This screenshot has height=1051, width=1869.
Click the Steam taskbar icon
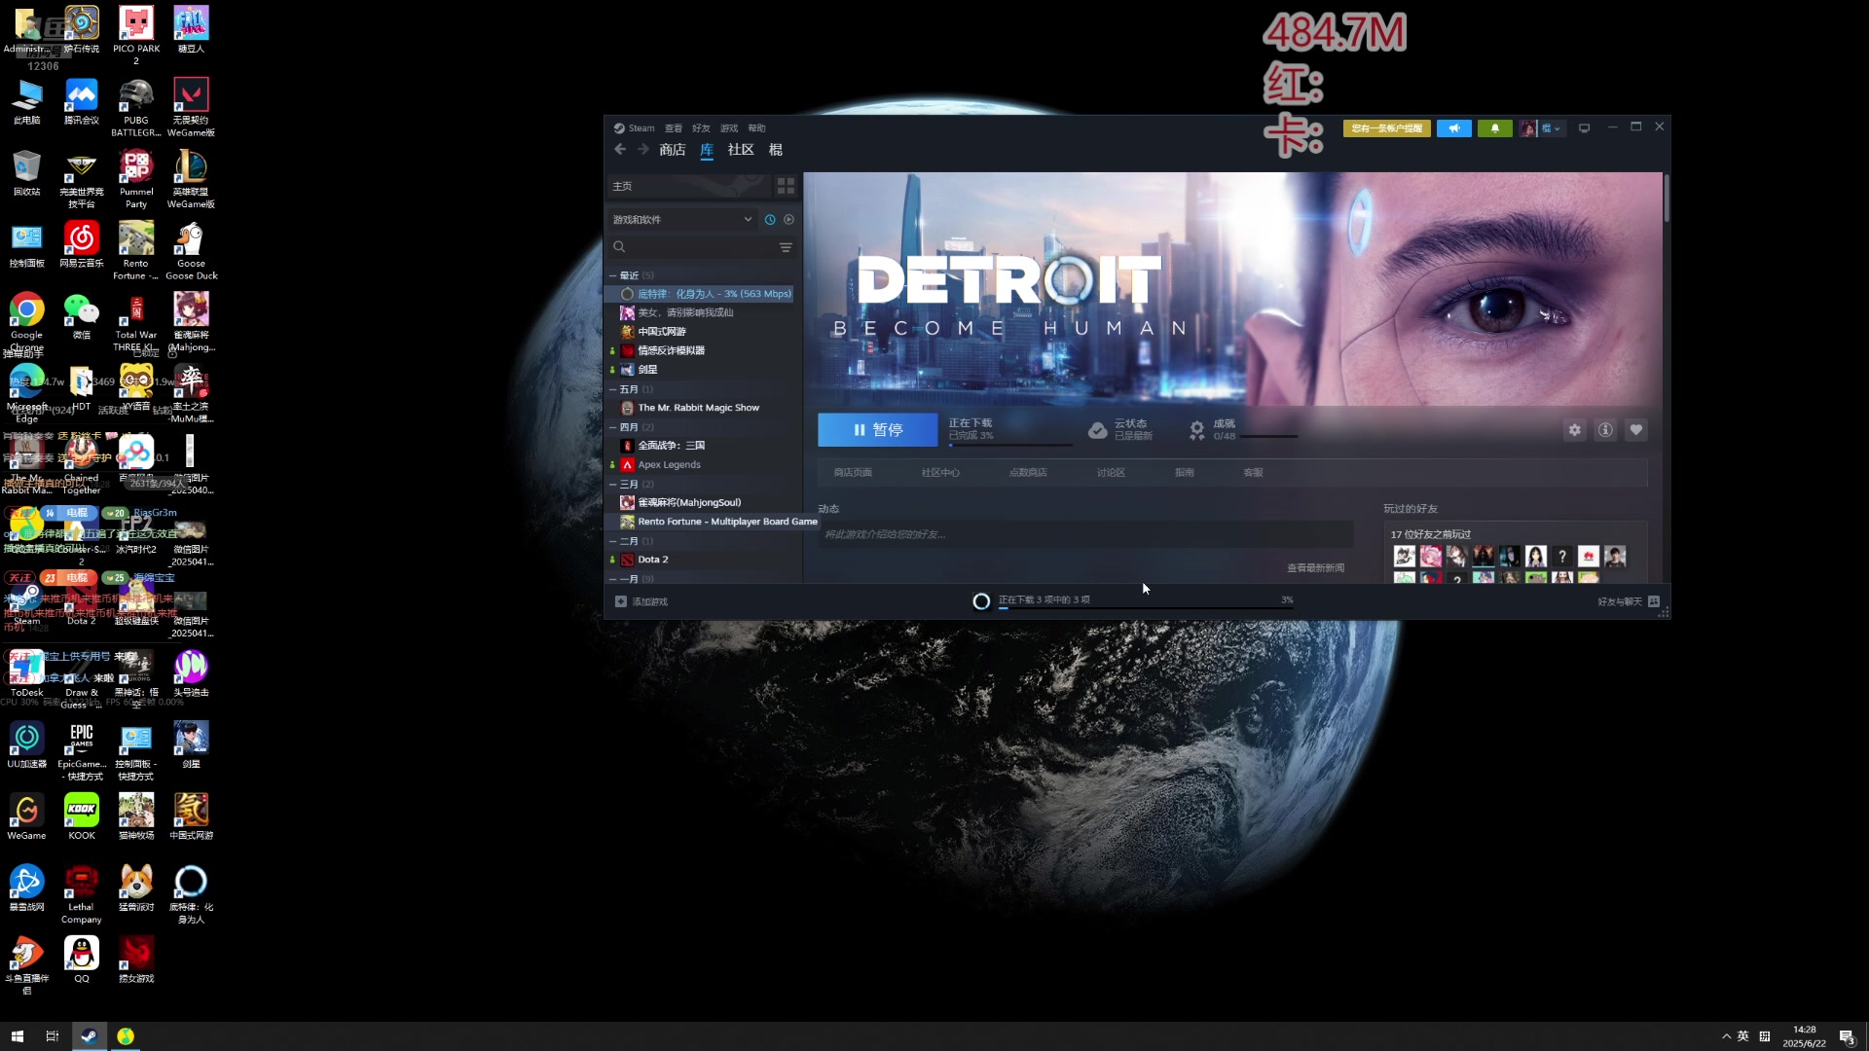tap(89, 1036)
